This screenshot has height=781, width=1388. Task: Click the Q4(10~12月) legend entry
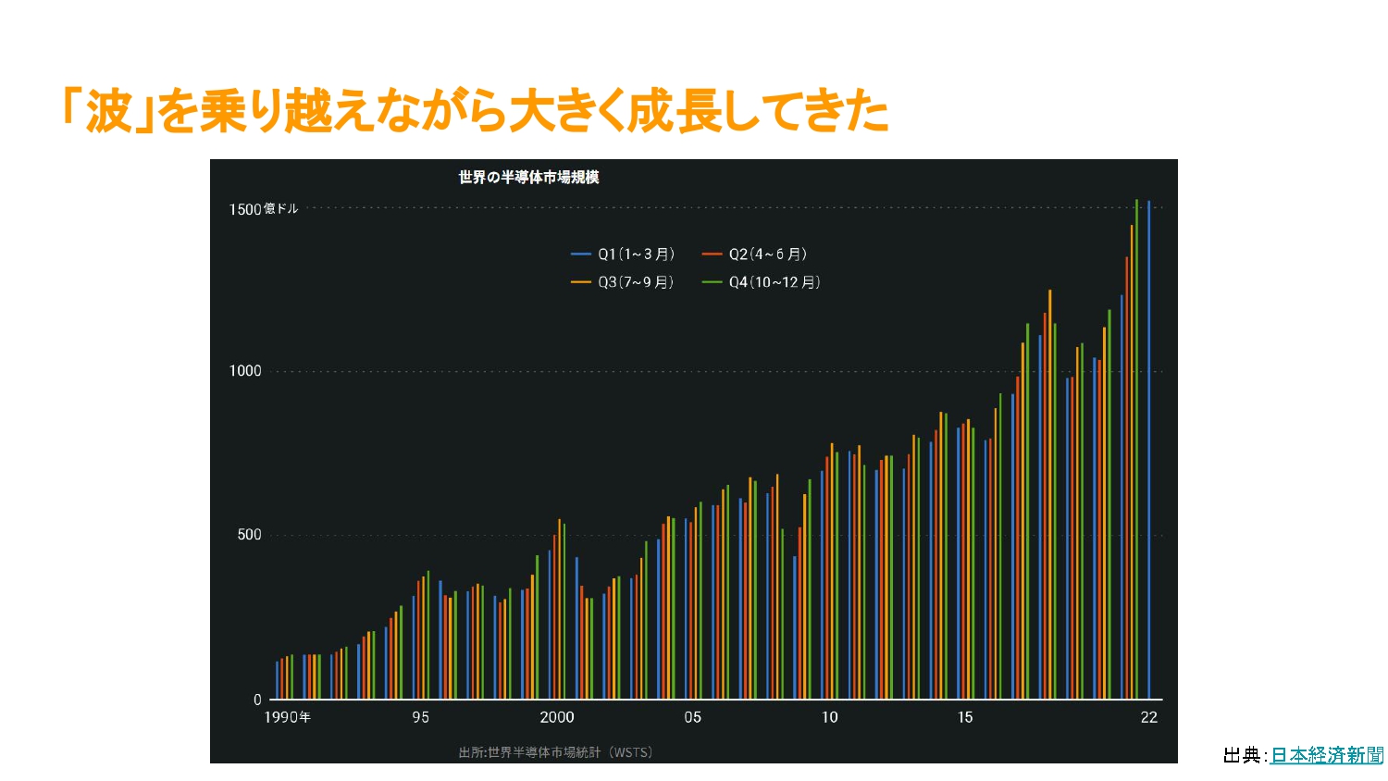coord(761,282)
